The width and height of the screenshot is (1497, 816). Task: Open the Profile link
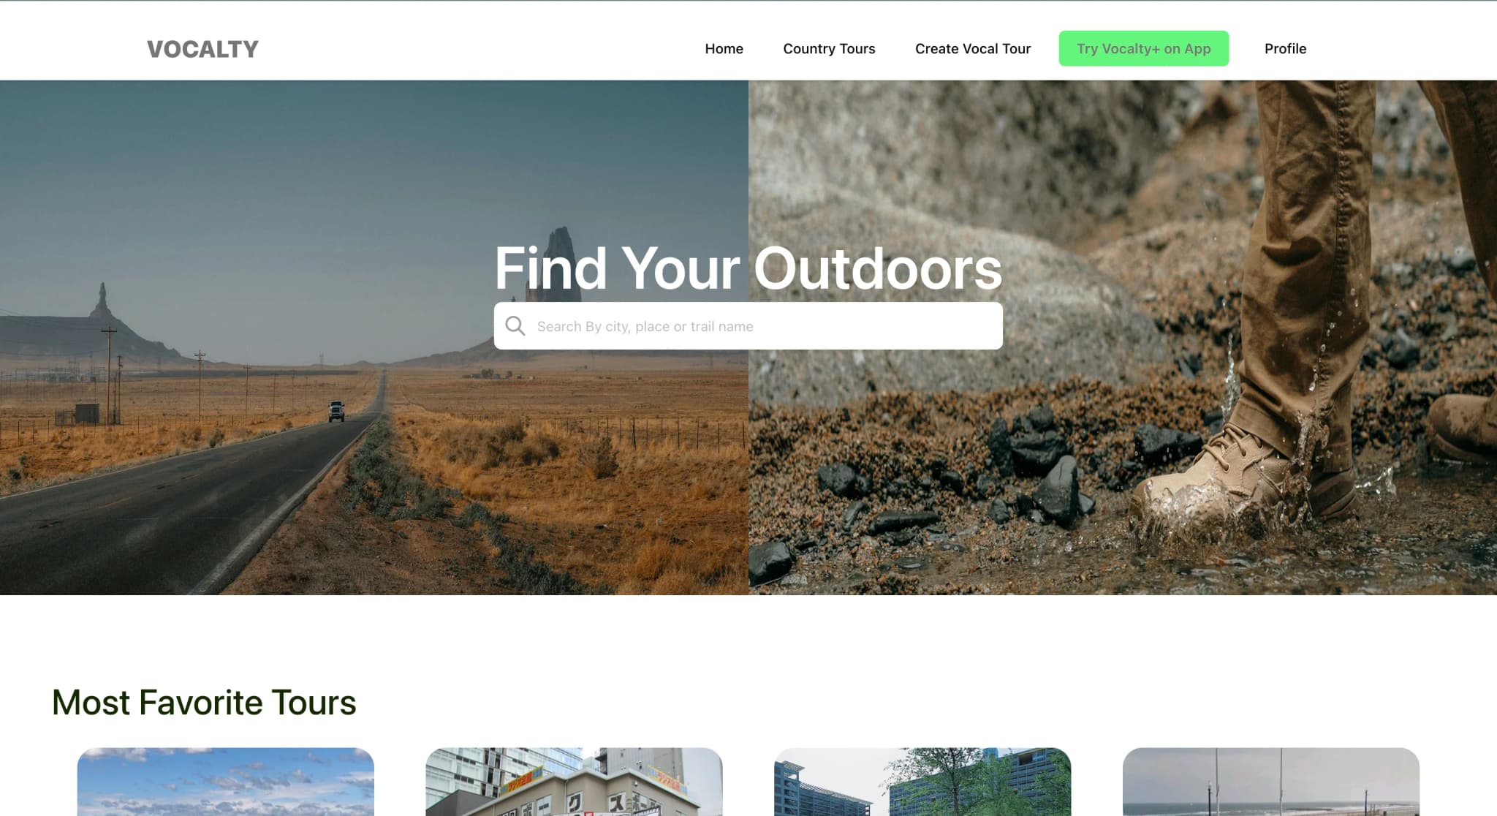coord(1285,49)
